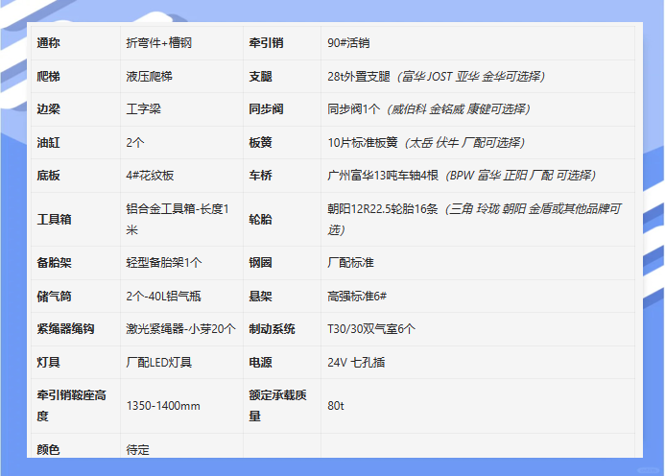Select the 28t外置支腿 text
665x476 pixels.
(x=359, y=77)
